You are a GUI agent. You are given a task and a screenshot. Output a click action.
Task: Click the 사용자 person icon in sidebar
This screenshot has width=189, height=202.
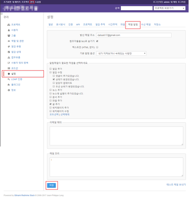coord(9,30)
